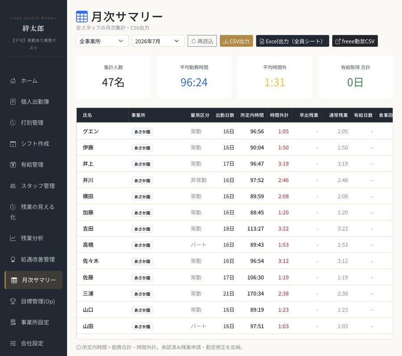Click the 平均時間外 1:31 card
Viewport: 402px width, 356px height.
[275, 77]
